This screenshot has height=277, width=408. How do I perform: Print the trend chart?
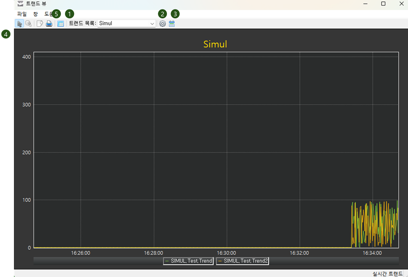coord(49,24)
